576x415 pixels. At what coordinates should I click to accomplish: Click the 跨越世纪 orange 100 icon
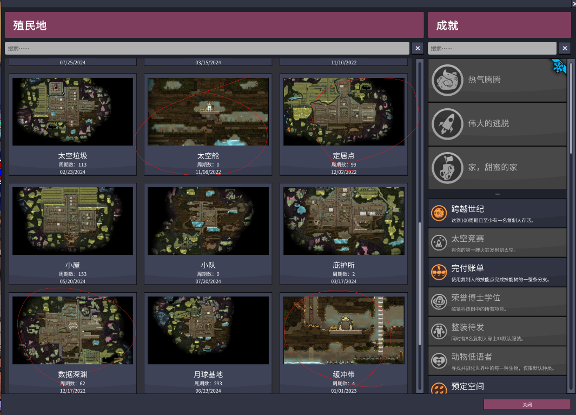pyautogui.click(x=439, y=213)
